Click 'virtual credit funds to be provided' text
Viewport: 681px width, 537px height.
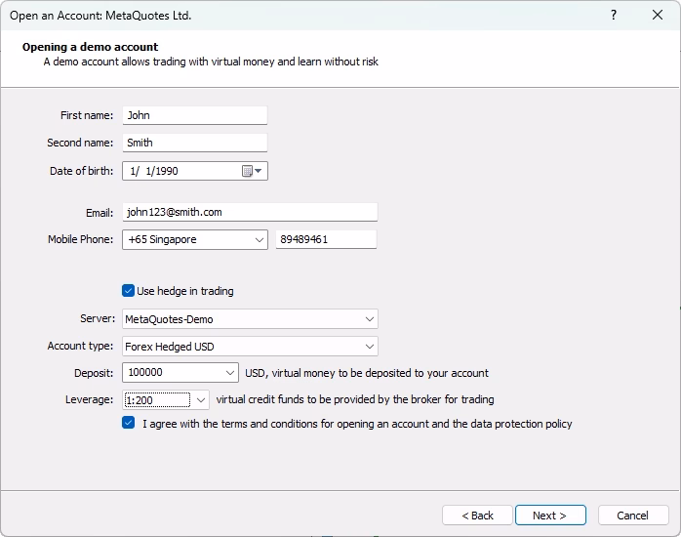355,399
